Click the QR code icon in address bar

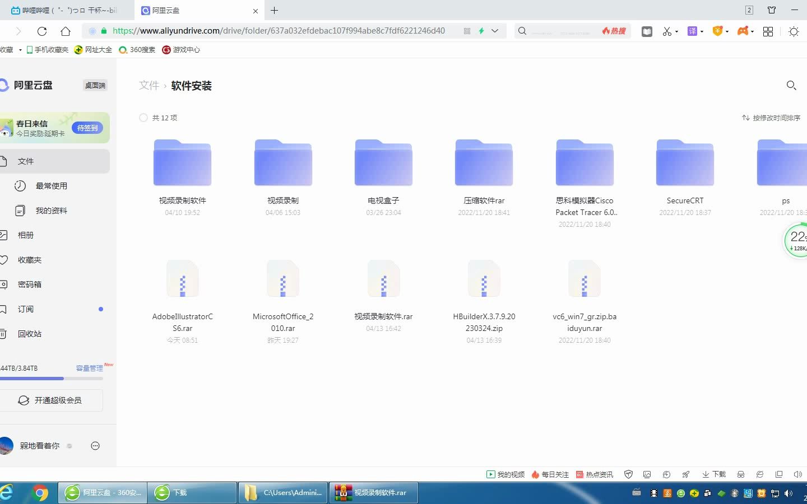click(467, 31)
